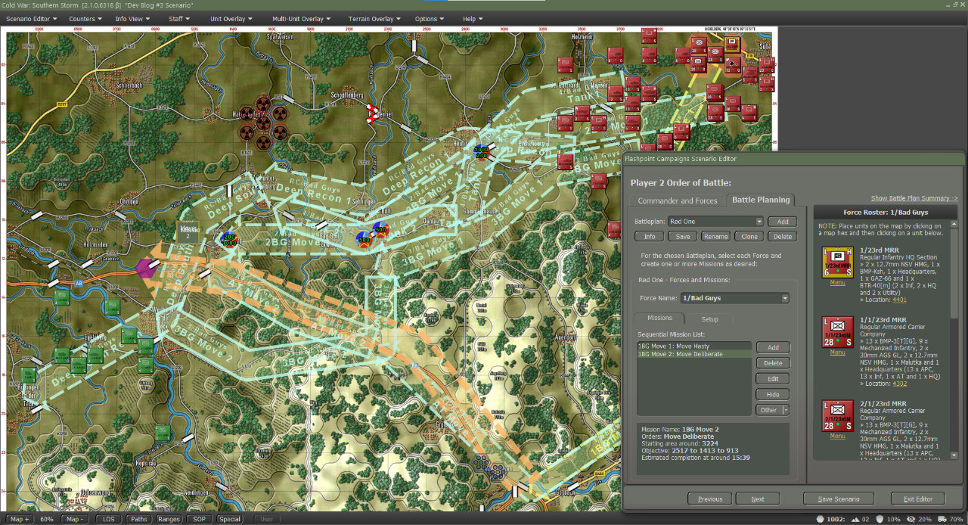This screenshot has height=525, width=968.
Task: Click the 2/1/23rd MRR unit counter icon
Action: pos(837,415)
